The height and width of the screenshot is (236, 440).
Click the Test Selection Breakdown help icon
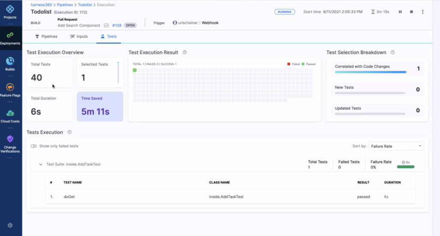pyautogui.click(x=393, y=52)
